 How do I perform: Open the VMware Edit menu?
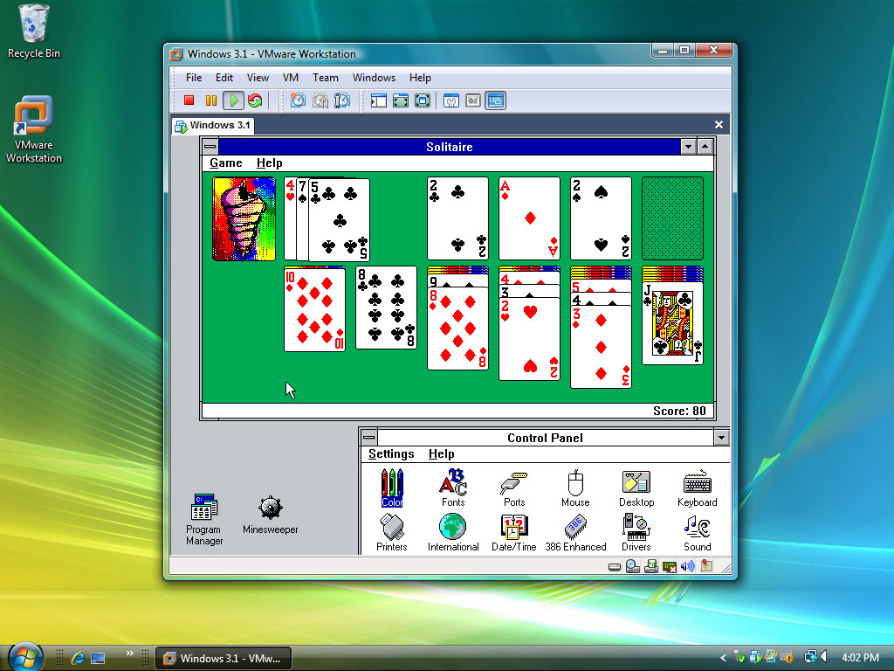[224, 78]
